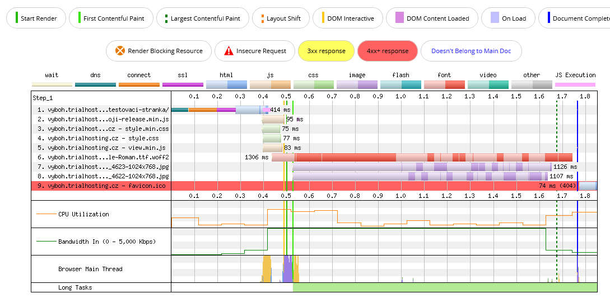Select the DOM Interactive legend pill
The width and height of the screenshot is (610, 298).
[348, 18]
